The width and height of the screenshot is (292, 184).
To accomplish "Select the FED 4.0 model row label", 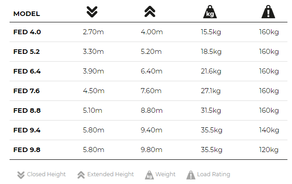I will tap(27, 32).
